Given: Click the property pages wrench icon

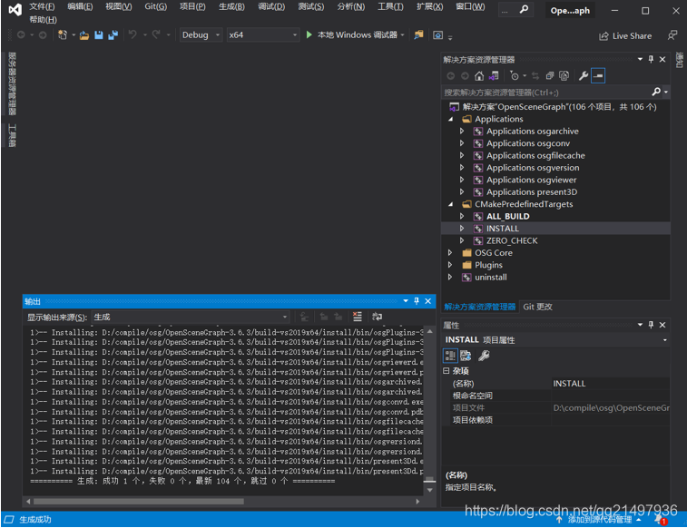Looking at the screenshot, I should (484, 356).
